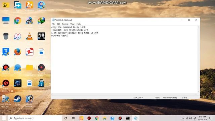Viewport: 215px width, 121px height.
Task: Open the Windows Start menu
Action: point(4,118)
